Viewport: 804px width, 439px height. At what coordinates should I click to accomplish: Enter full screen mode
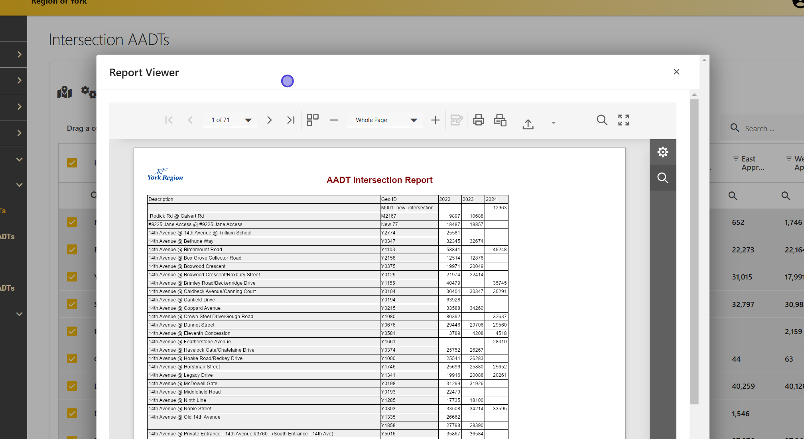click(x=623, y=120)
